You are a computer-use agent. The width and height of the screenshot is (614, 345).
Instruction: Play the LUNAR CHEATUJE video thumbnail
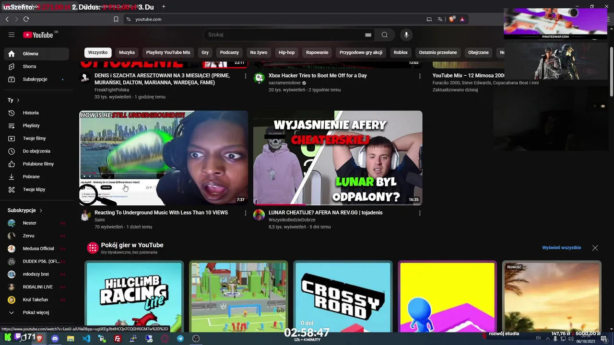pyautogui.click(x=338, y=158)
